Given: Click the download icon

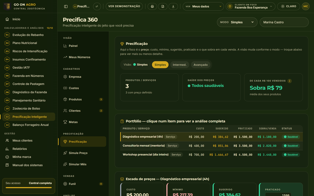Looking at the screenshot, I should point(173,6).
